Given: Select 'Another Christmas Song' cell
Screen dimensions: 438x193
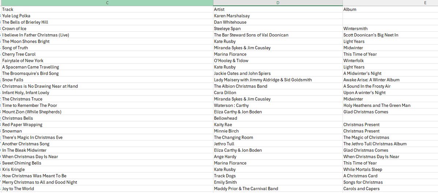Looking at the screenshot, I should pyautogui.click(x=107, y=144).
